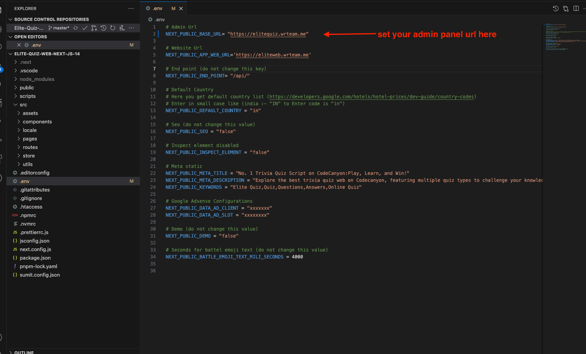The image size is (586, 354).
Task: Open the compare changes icon near top right
Action: coord(566,8)
